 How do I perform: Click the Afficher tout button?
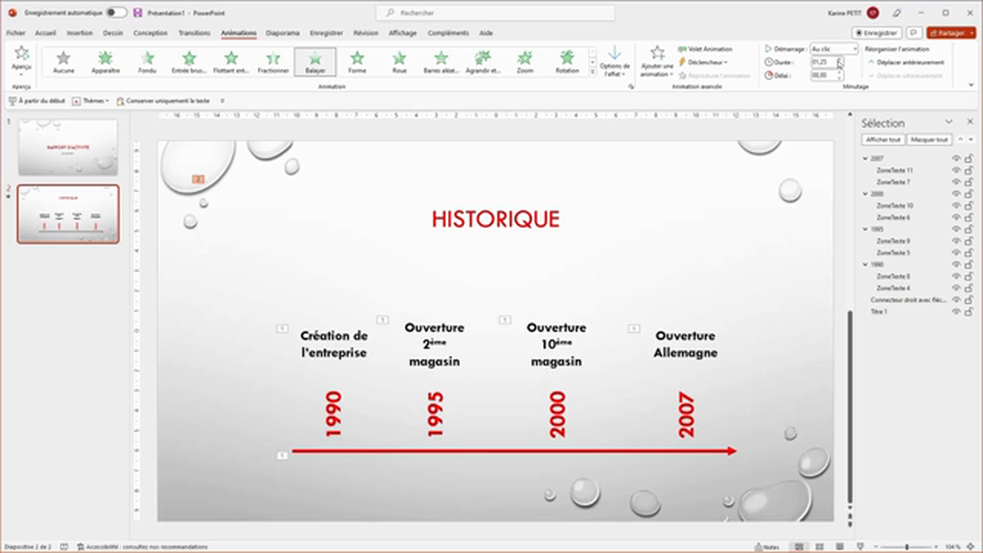[883, 140]
